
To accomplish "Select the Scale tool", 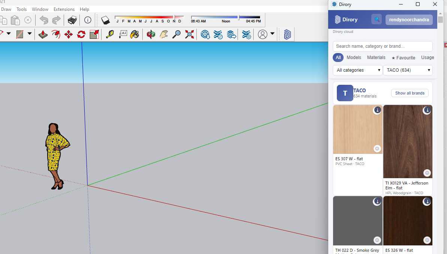I will point(94,34).
